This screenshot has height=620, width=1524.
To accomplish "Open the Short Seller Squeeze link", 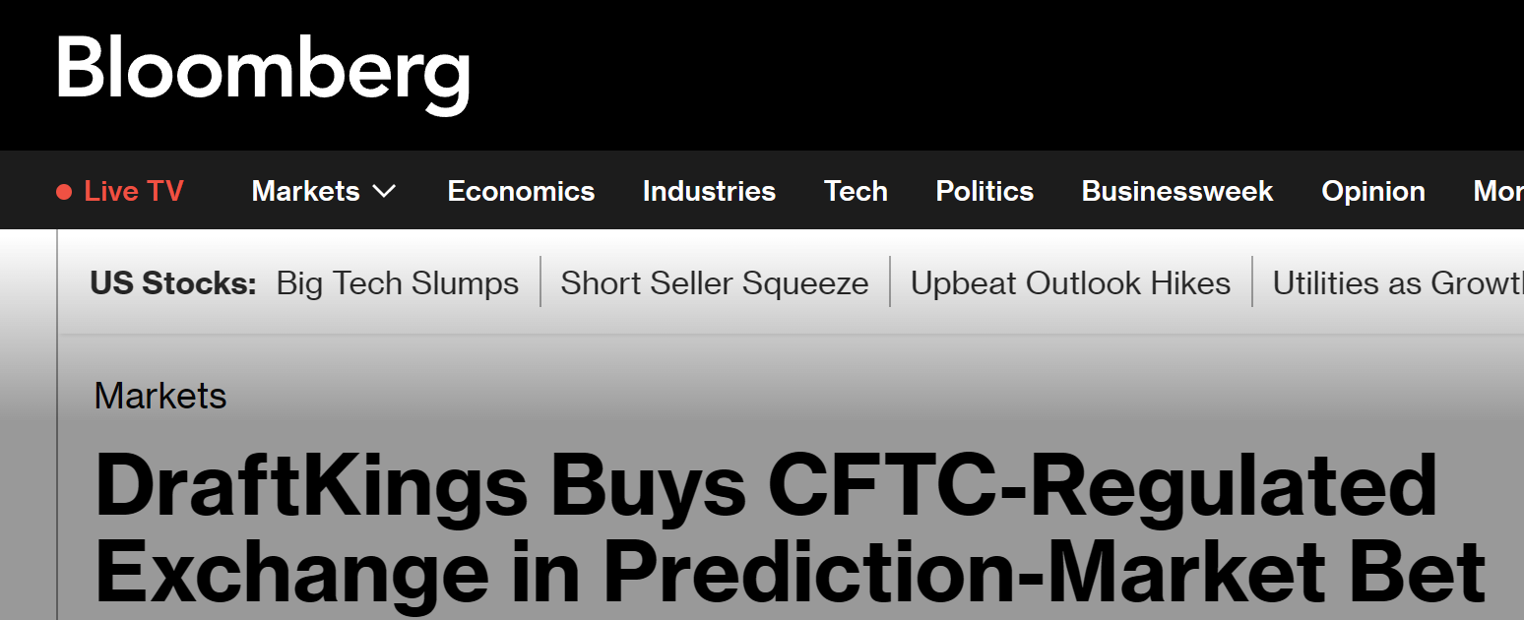I will pos(715,283).
